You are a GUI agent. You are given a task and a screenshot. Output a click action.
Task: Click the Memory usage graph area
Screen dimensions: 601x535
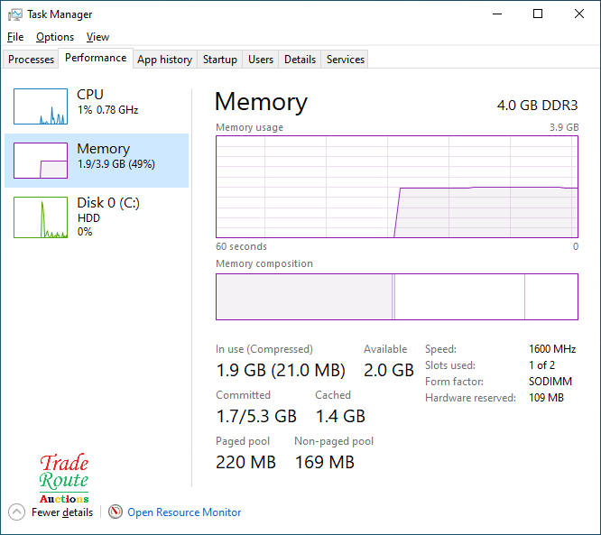396,187
